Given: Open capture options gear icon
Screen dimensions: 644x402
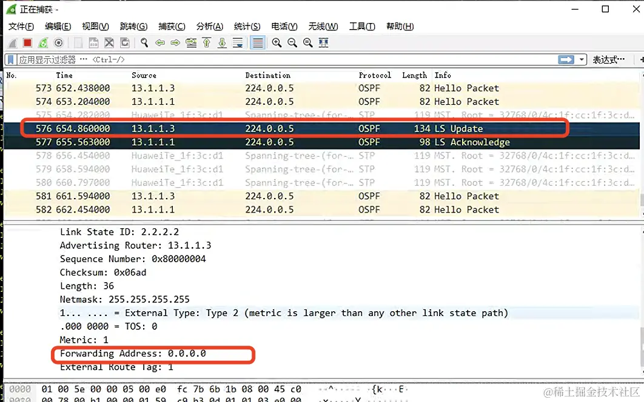Looking at the screenshot, I should pyautogui.click(x=59, y=42).
